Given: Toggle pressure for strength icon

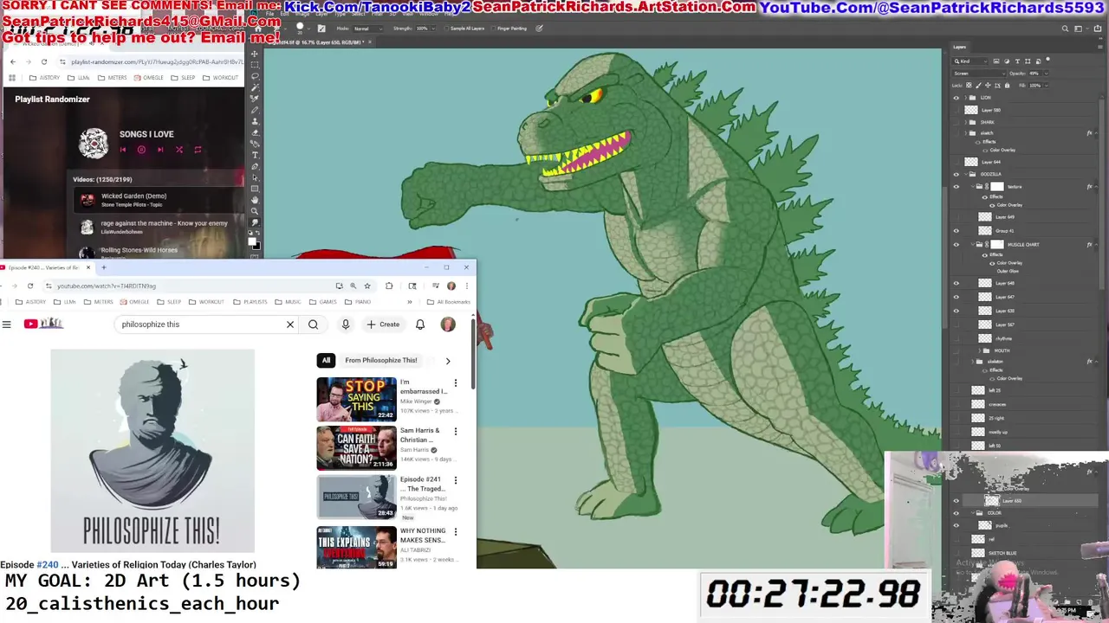Looking at the screenshot, I should click(x=539, y=29).
